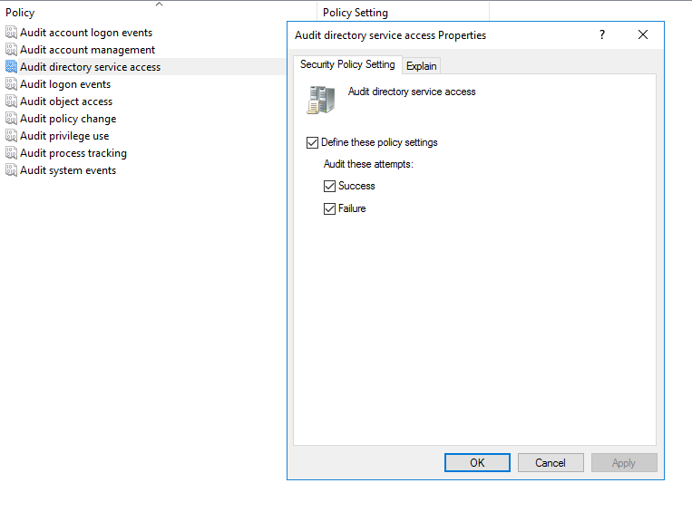Click the Audit account logon events policy icon
692x512 pixels.
coord(11,33)
